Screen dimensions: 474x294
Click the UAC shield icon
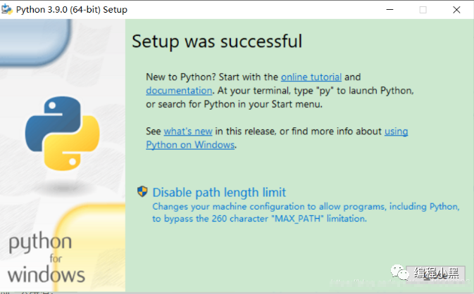click(x=142, y=191)
